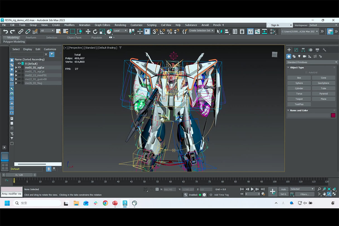Open the Motion panel tab icon

tap(310, 50)
